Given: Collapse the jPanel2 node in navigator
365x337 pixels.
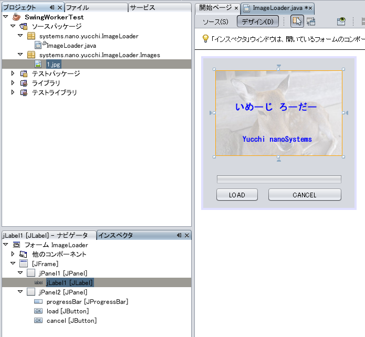Looking at the screenshot, I should [20, 292].
